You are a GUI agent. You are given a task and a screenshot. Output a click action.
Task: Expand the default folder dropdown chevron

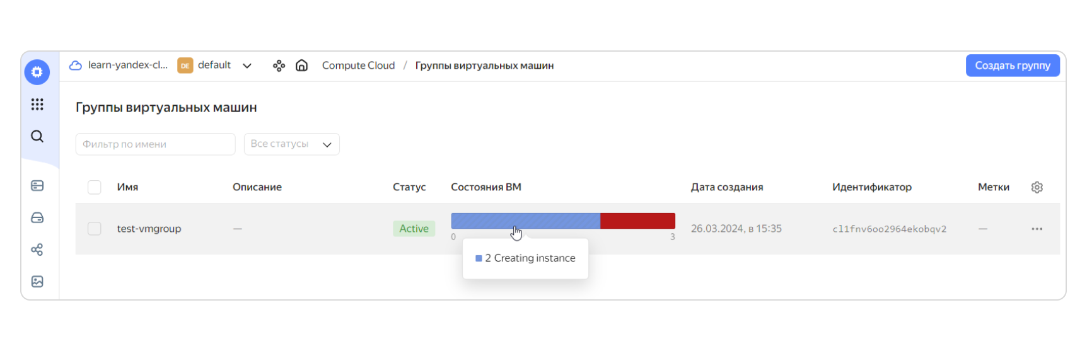[x=247, y=66]
